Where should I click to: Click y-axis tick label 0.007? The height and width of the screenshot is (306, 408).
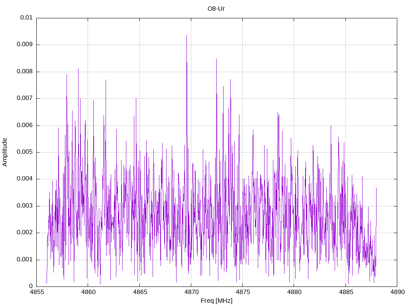[x=25, y=98]
